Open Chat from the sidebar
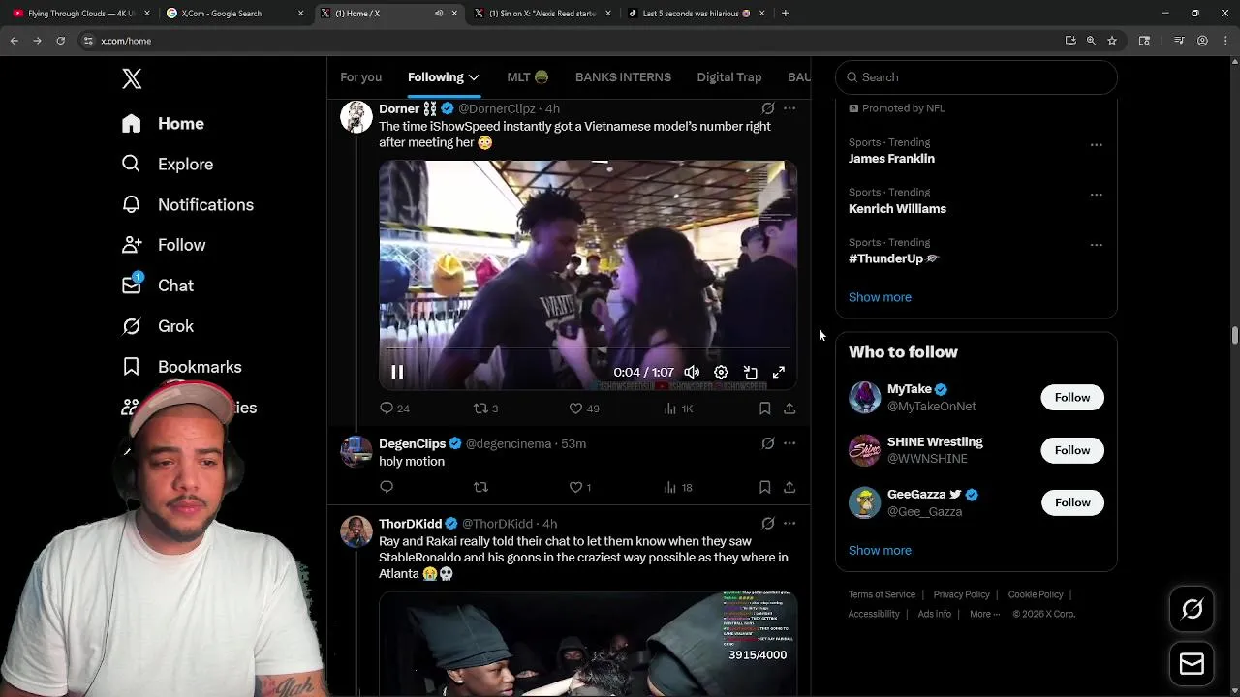Viewport: 1240px width, 697px height. pyautogui.click(x=157, y=287)
